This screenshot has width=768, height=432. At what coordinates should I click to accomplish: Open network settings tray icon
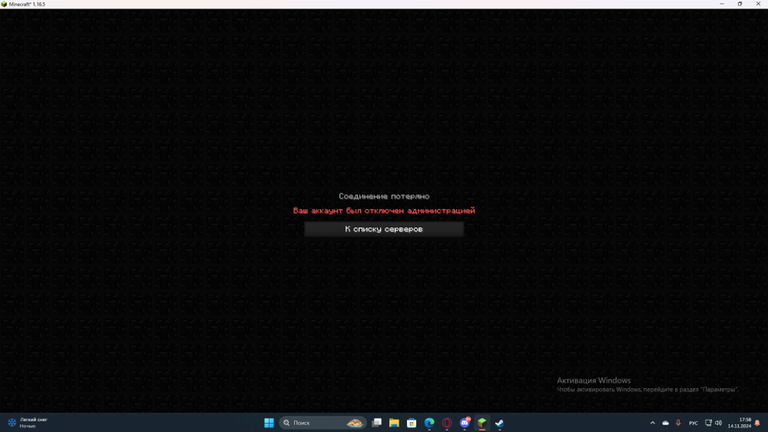coord(708,423)
